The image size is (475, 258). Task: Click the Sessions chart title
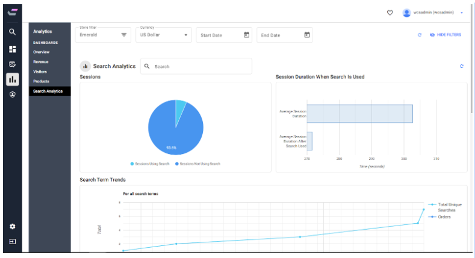click(90, 77)
